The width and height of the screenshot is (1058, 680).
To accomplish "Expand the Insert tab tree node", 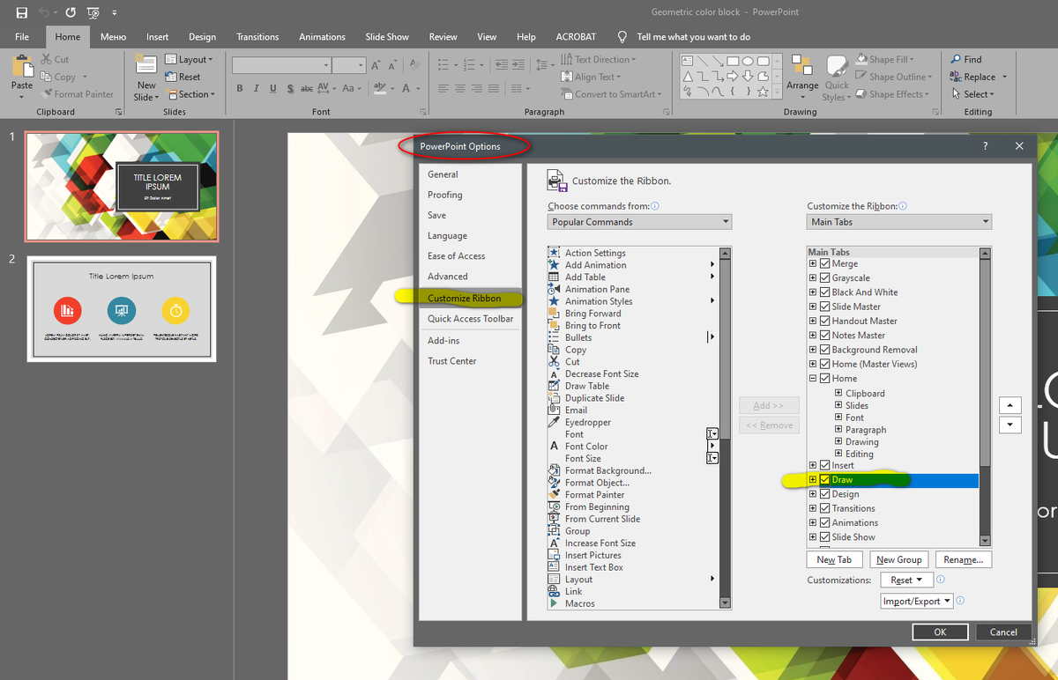I will pos(813,465).
